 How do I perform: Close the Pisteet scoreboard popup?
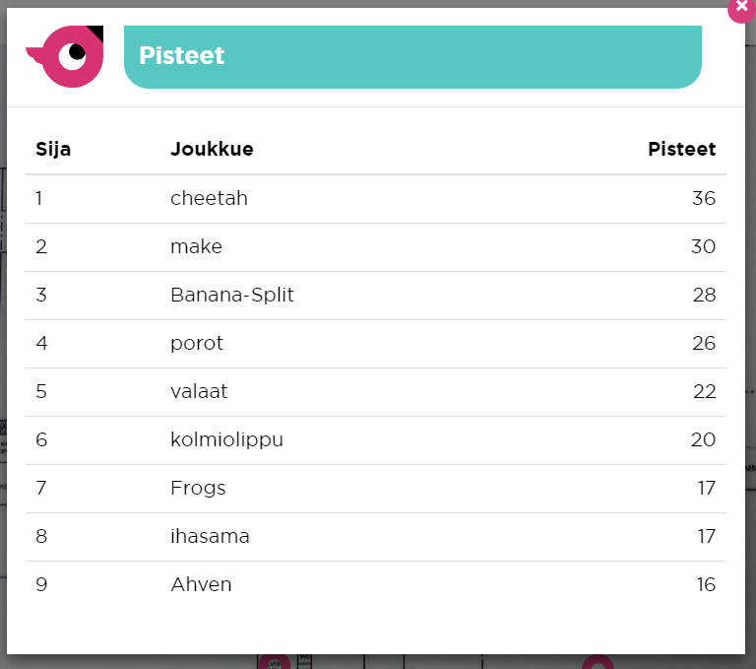click(741, 6)
